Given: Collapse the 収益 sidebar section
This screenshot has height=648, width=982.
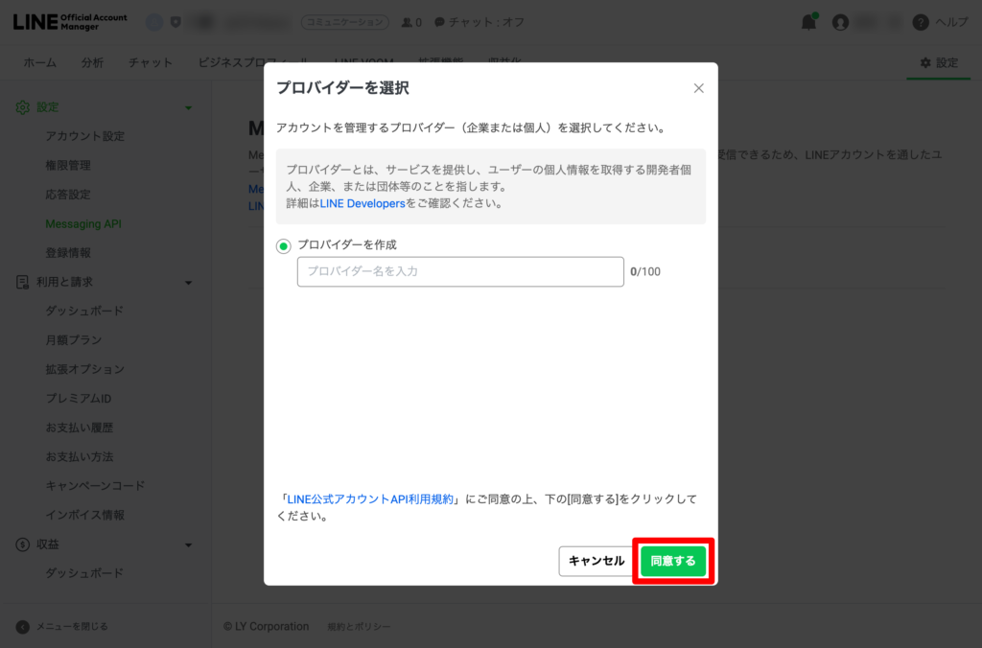Looking at the screenshot, I should click(x=188, y=544).
